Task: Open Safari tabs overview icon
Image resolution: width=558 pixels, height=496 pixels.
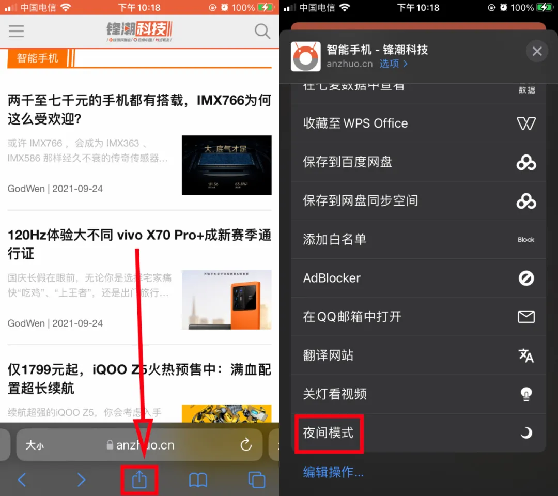Action: click(257, 480)
